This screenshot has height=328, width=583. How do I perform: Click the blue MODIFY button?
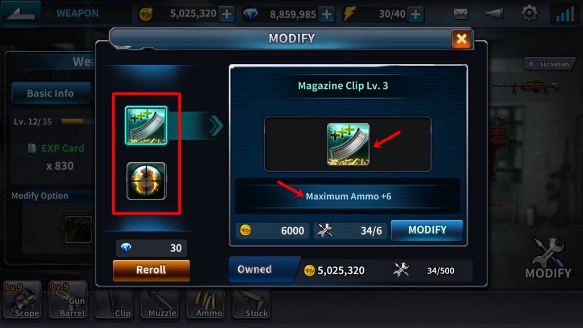[427, 230]
